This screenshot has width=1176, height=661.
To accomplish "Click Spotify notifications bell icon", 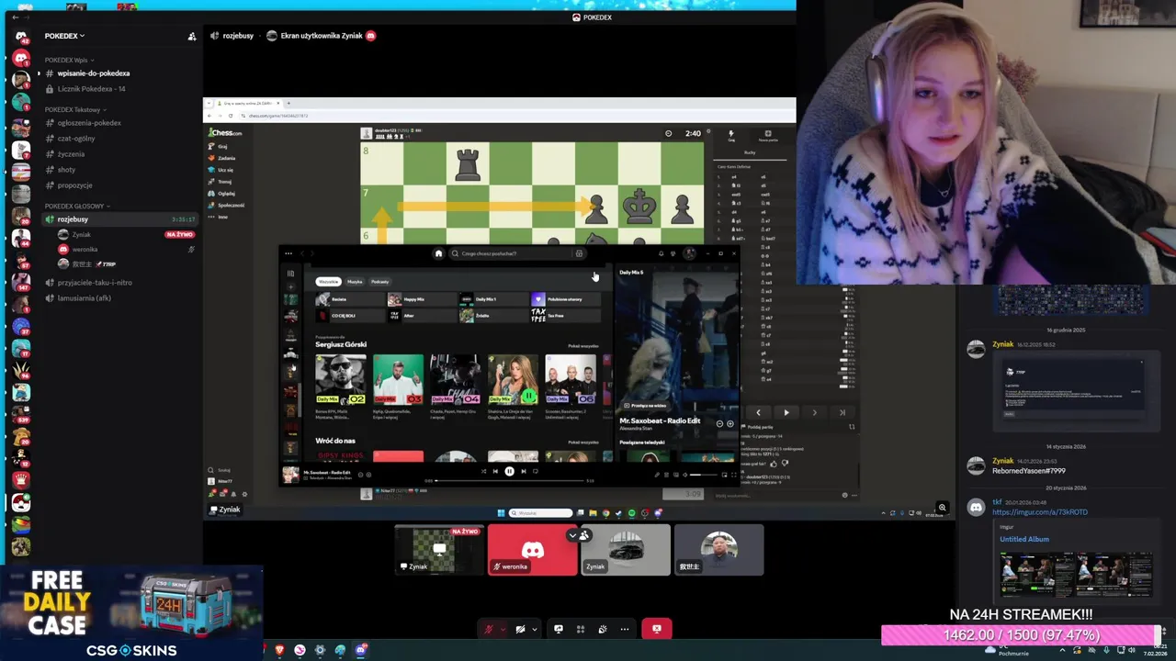I will point(661,253).
